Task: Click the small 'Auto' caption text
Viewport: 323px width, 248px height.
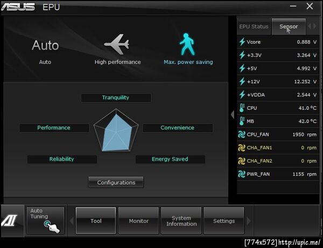Action: point(45,62)
